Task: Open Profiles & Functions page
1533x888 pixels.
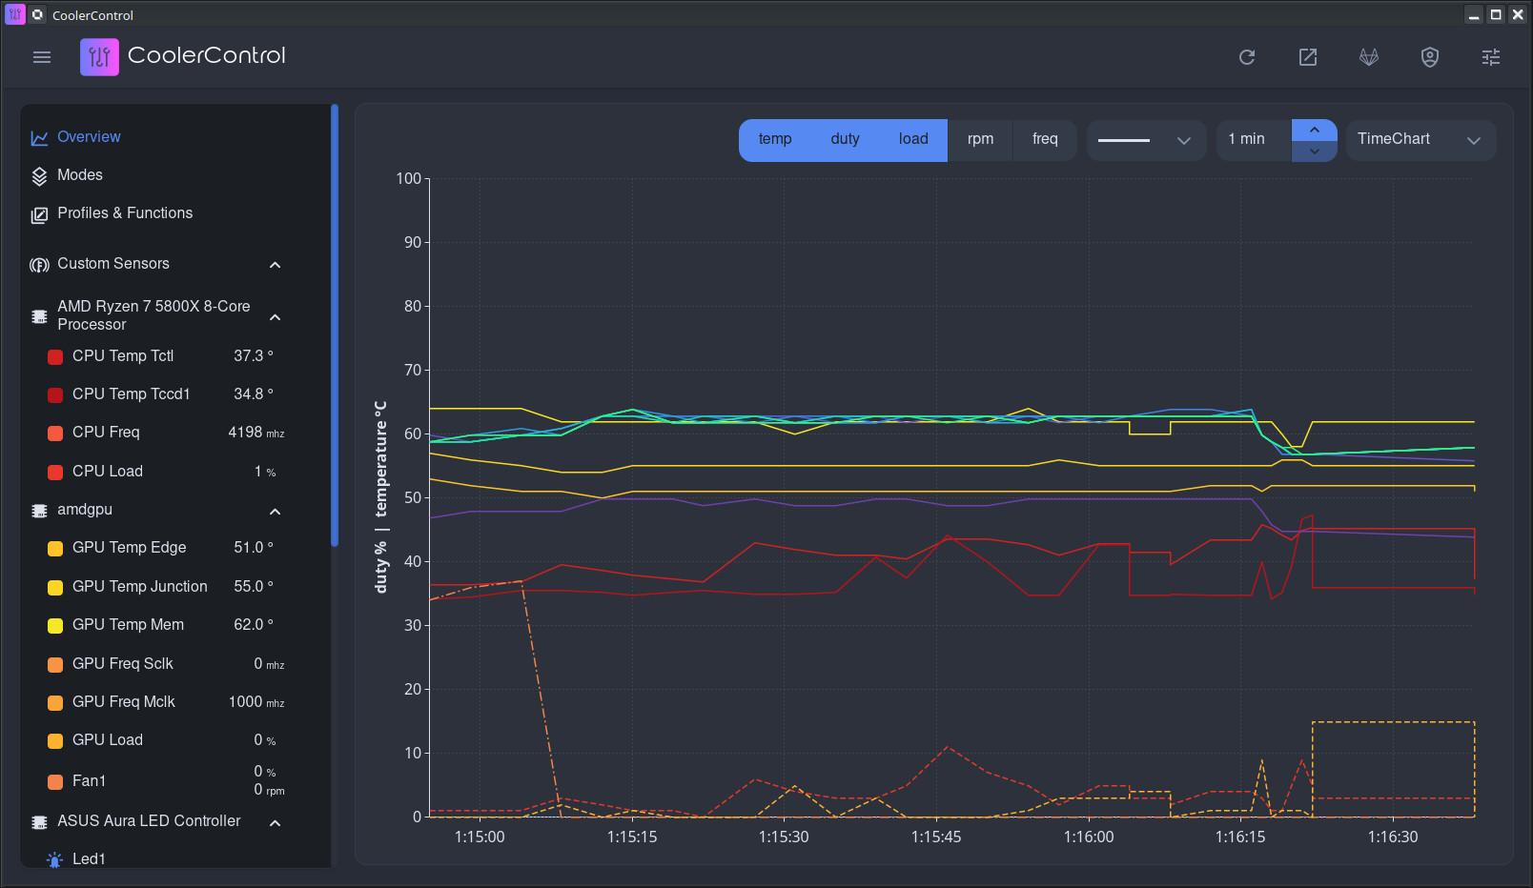Action: [124, 213]
